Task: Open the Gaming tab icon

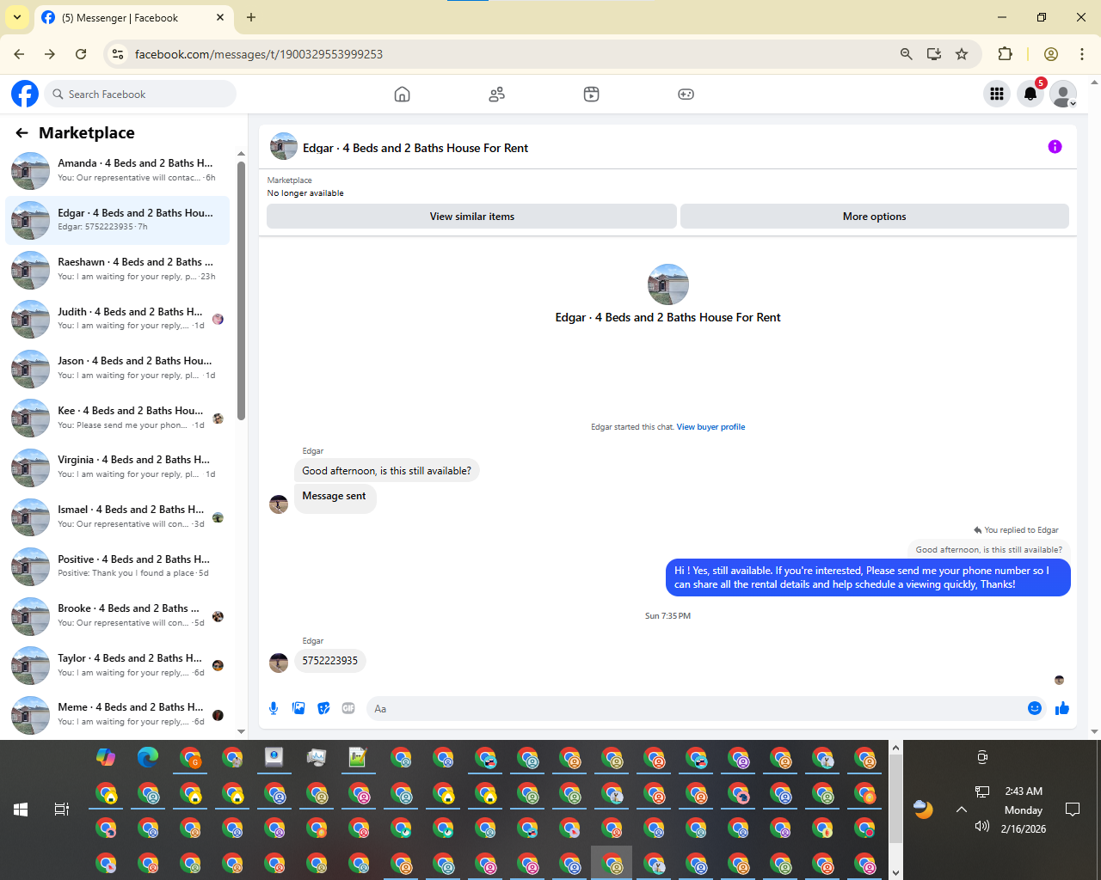Action: 686,95
